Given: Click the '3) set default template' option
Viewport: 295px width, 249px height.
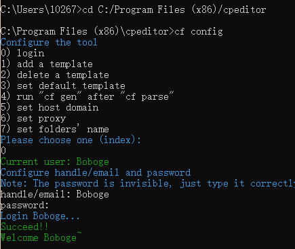Looking at the screenshot, I should click(x=63, y=85).
